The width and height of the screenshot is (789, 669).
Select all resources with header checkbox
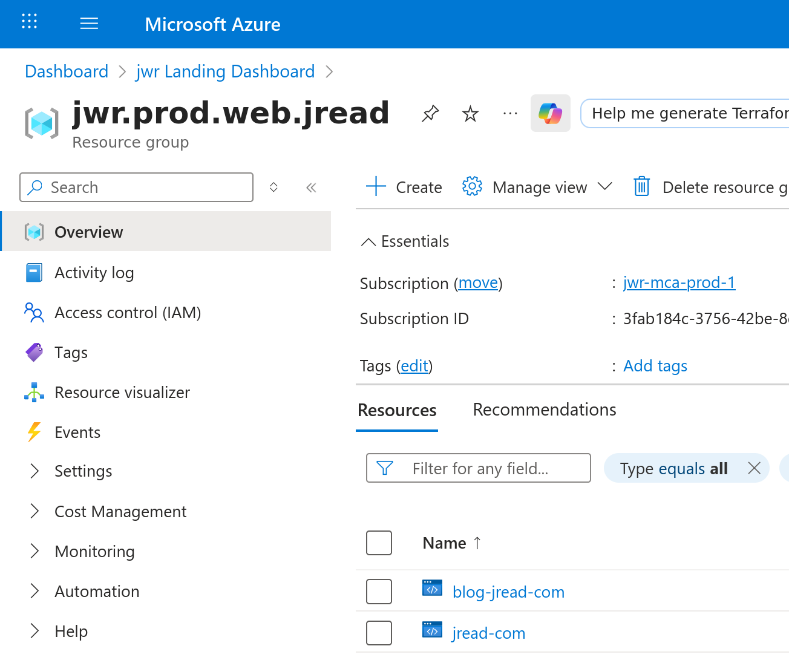(379, 543)
